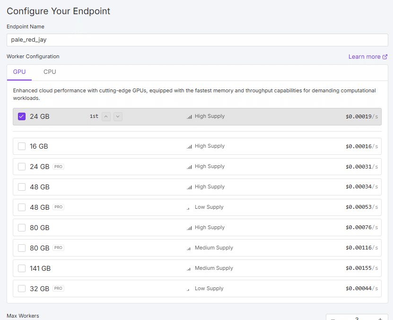Click the up arrow priority button
The image size is (393, 320).
106,116
